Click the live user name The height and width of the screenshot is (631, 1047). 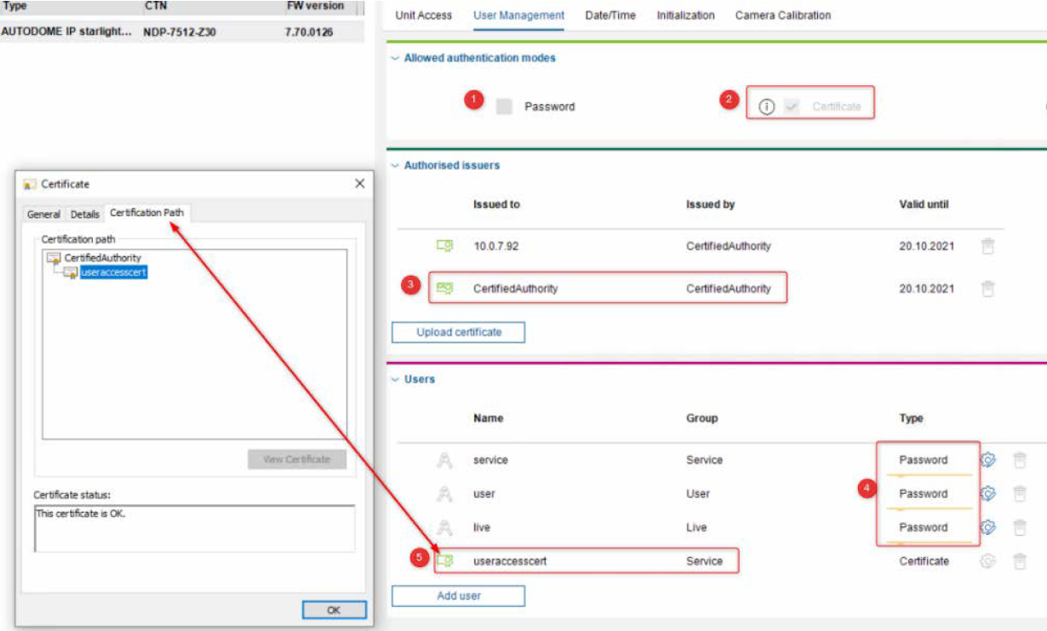click(x=482, y=527)
